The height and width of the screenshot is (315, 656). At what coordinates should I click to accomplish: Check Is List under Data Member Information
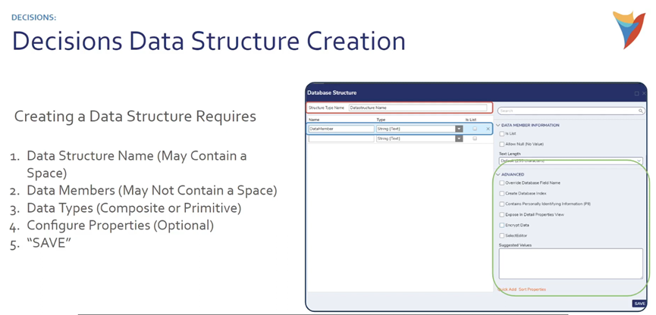click(x=502, y=134)
